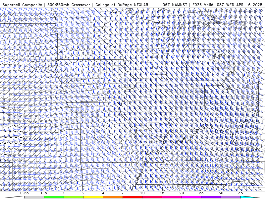Click the '4' legend value
Image resolution: width=265 pixels, height=199 pixels.
tap(103, 193)
